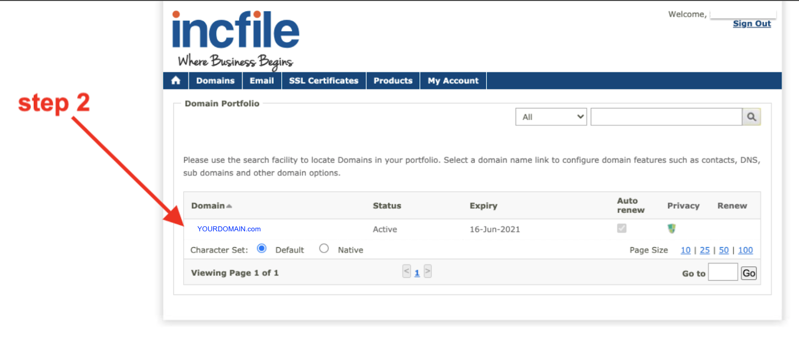Set page size to 50
799x344 pixels.
[x=724, y=250]
